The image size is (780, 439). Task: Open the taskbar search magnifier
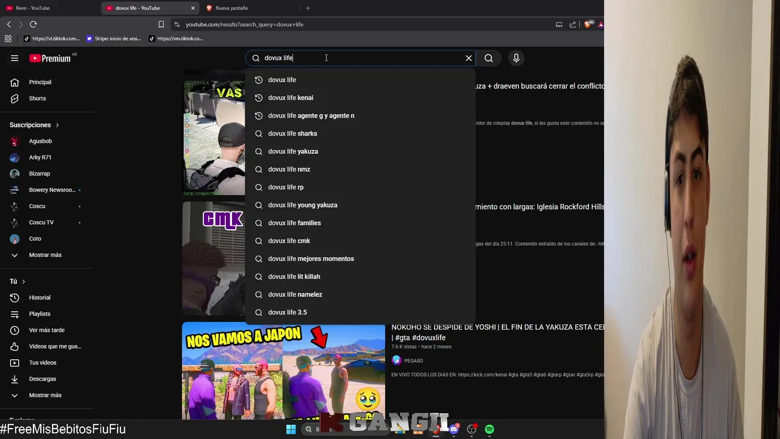(x=308, y=429)
